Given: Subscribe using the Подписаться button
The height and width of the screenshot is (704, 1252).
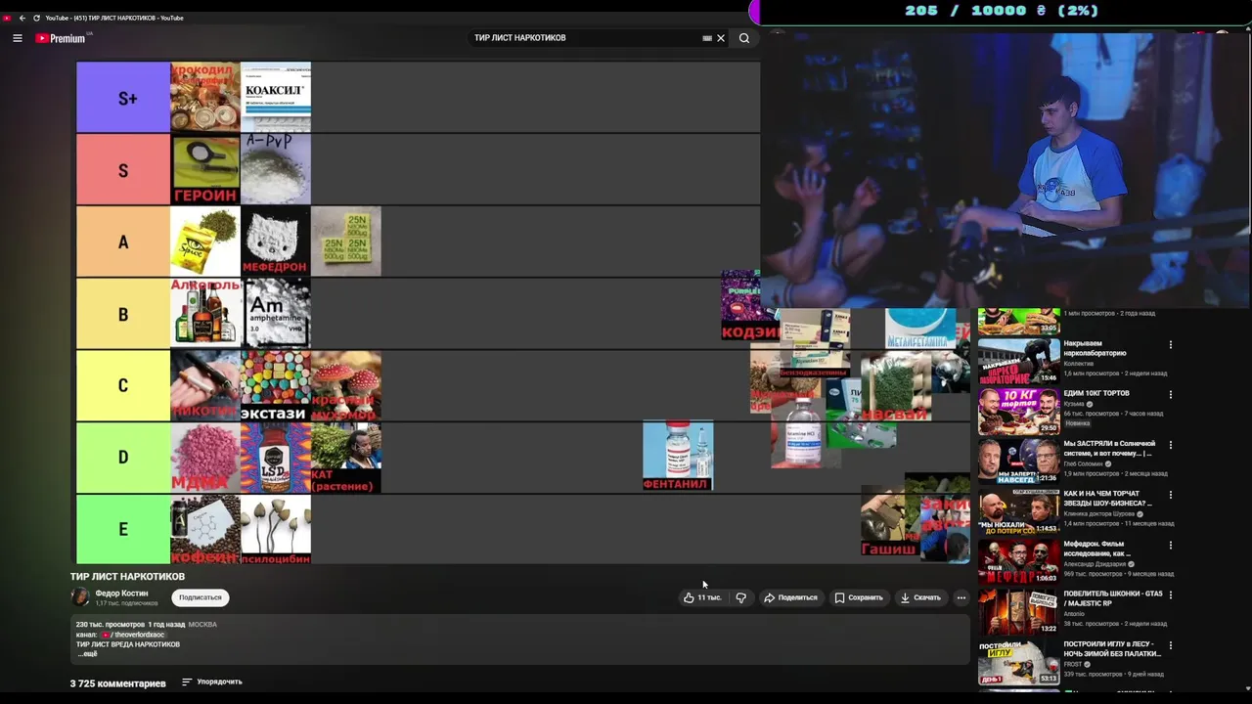Looking at the screenshot, I should click(x=201, y=597).
